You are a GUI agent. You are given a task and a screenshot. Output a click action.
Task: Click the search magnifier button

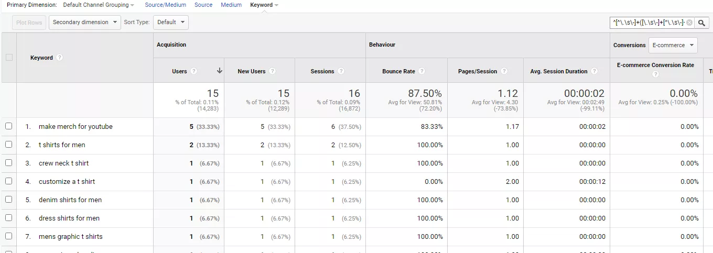(x=702, y=23)
